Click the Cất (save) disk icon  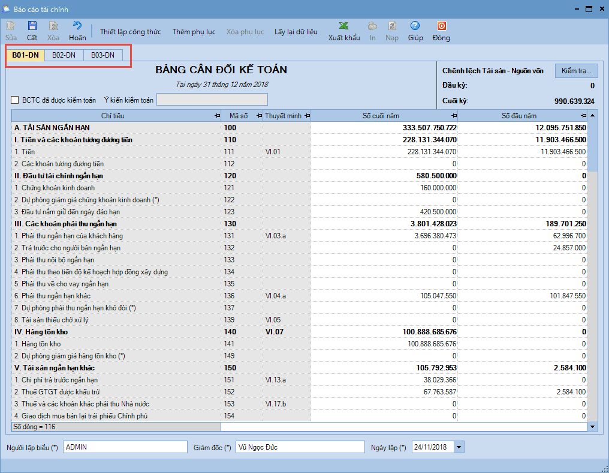coord(32,26)
